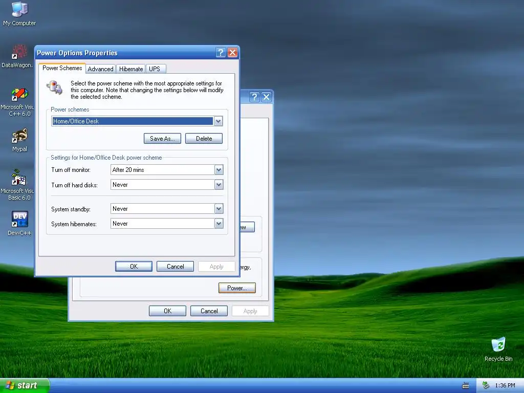Screen dimensions: 524x393
Task: Select the Recycle Bin icon
Action: pyautogui.click(x=498, y=350)
